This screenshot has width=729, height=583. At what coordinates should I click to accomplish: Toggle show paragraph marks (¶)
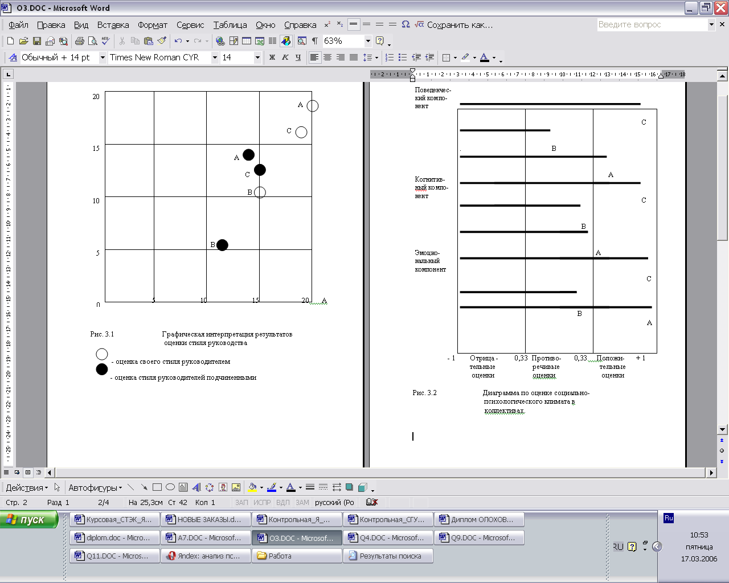point(314,41)
